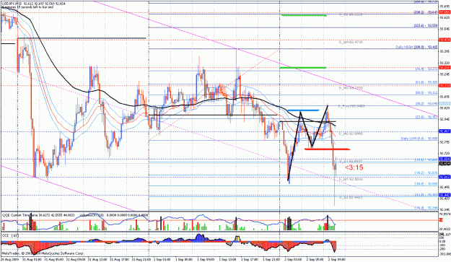The width and height of the screenshot is (451, 262).
Task: Click the D_M4 pivot level label
Action: point(351,43)
